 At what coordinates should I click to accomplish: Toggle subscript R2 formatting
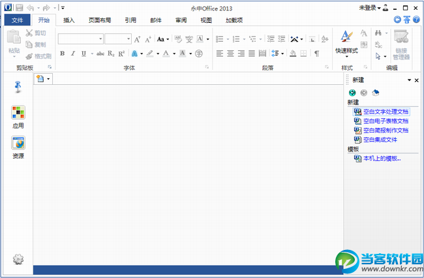(x=111, y=54)
